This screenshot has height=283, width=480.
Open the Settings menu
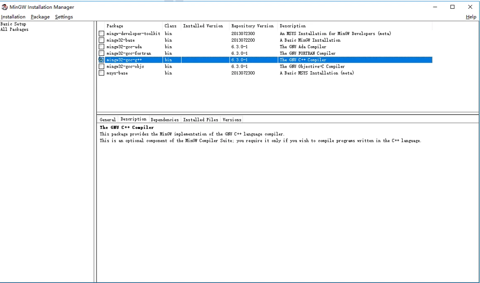[64, 17]
